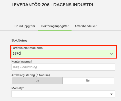121x101 pixels.
Task: Click the Konteringsmall label
Action: (x=22, y=62)
